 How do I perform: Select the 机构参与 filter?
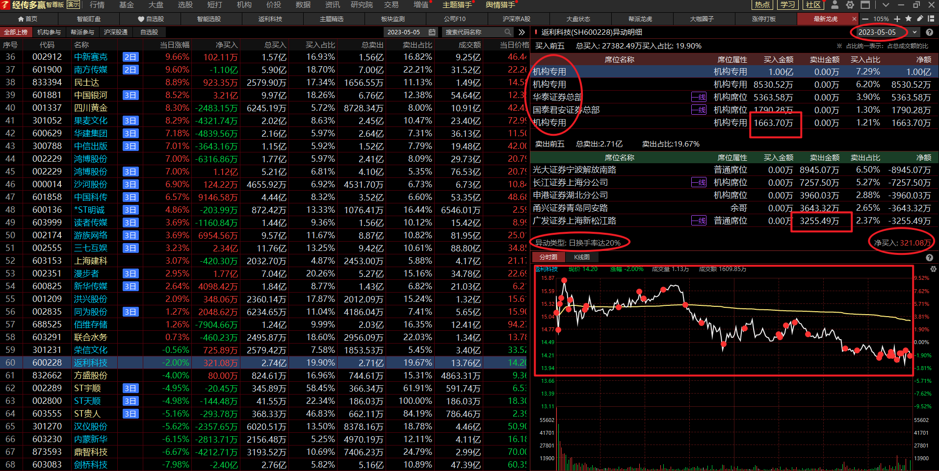tap(49, 32)
